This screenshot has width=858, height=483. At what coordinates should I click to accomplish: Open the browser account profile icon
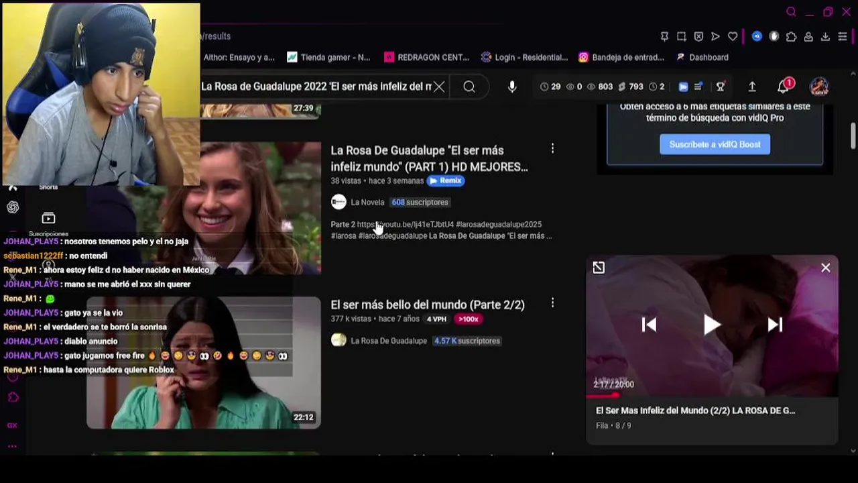(808, 36)
